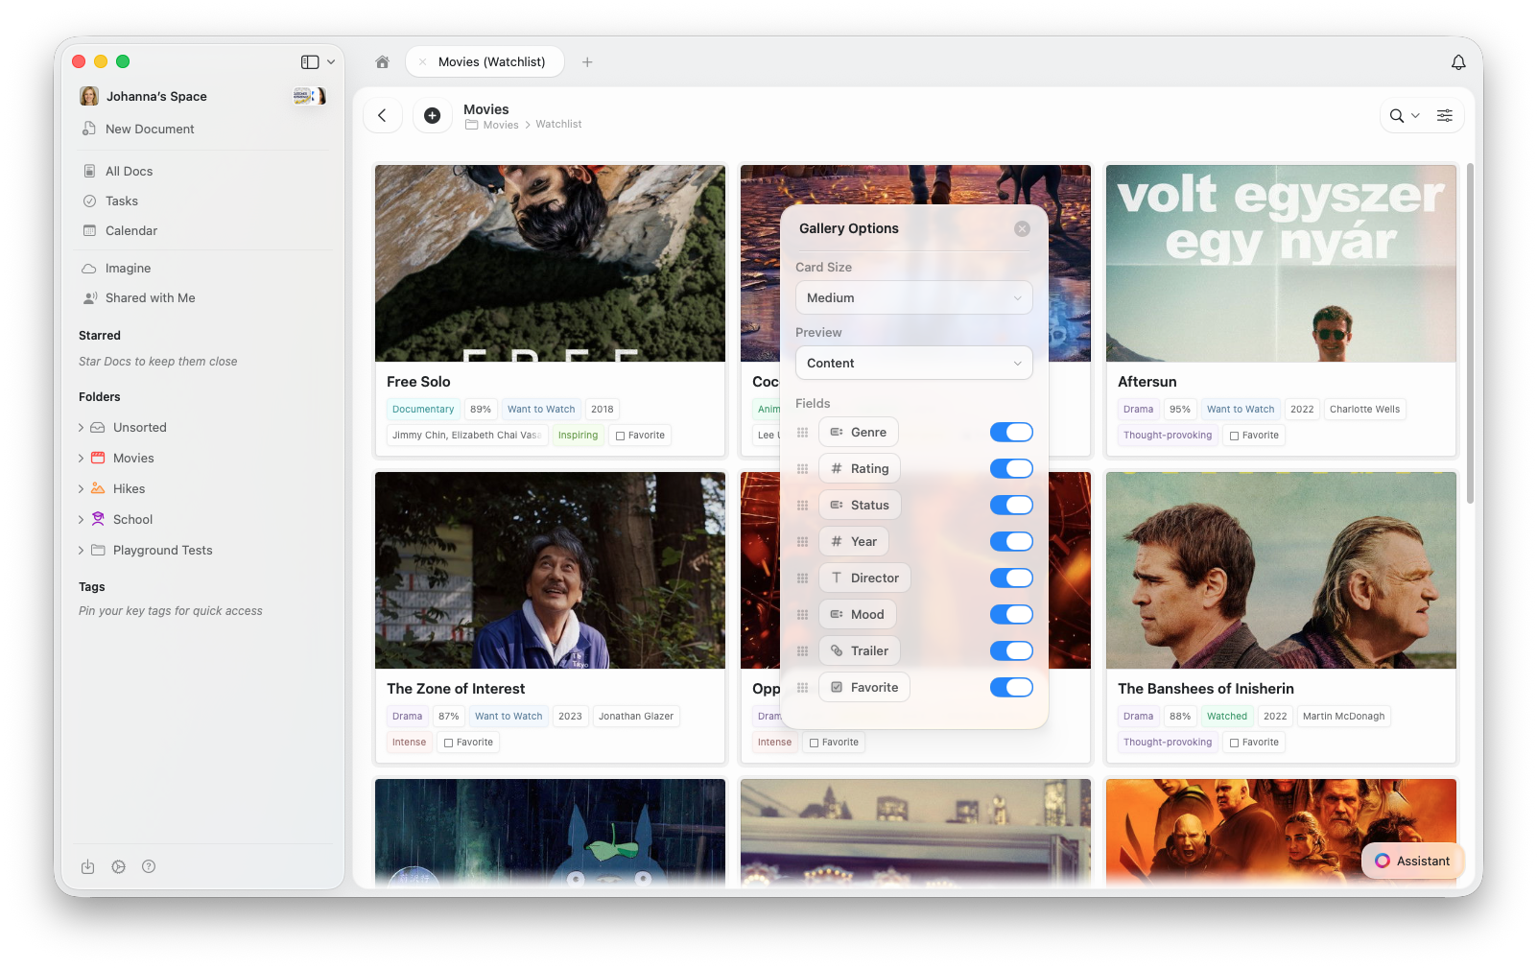
Task: Toggle the Rating field switch
Action: click(1011, 469)
